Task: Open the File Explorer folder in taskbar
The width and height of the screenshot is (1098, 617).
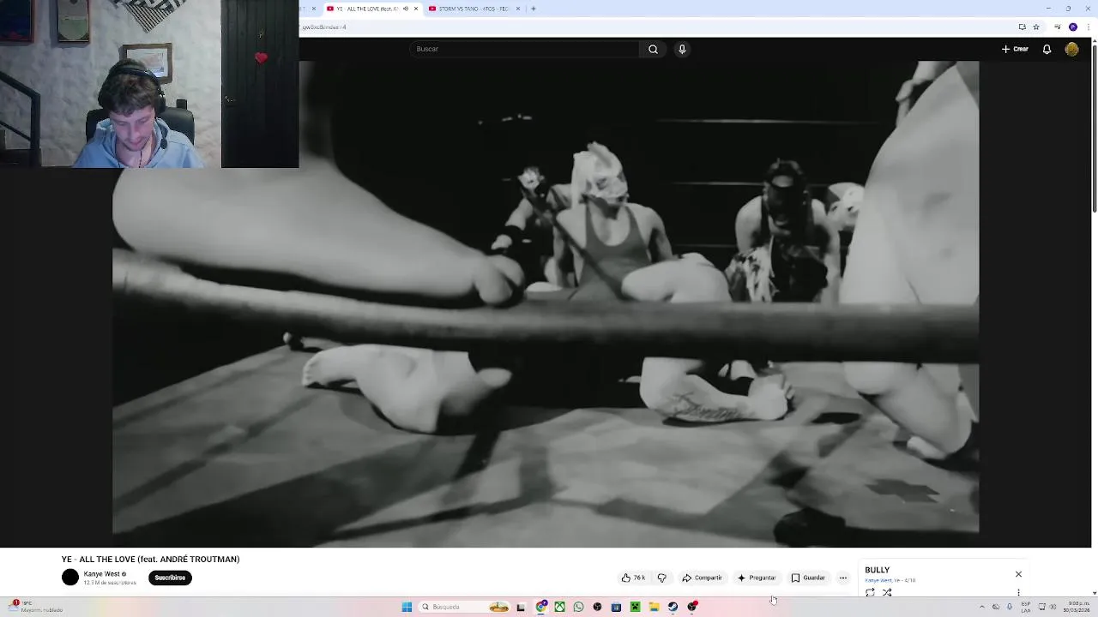Action: (654, 607)
